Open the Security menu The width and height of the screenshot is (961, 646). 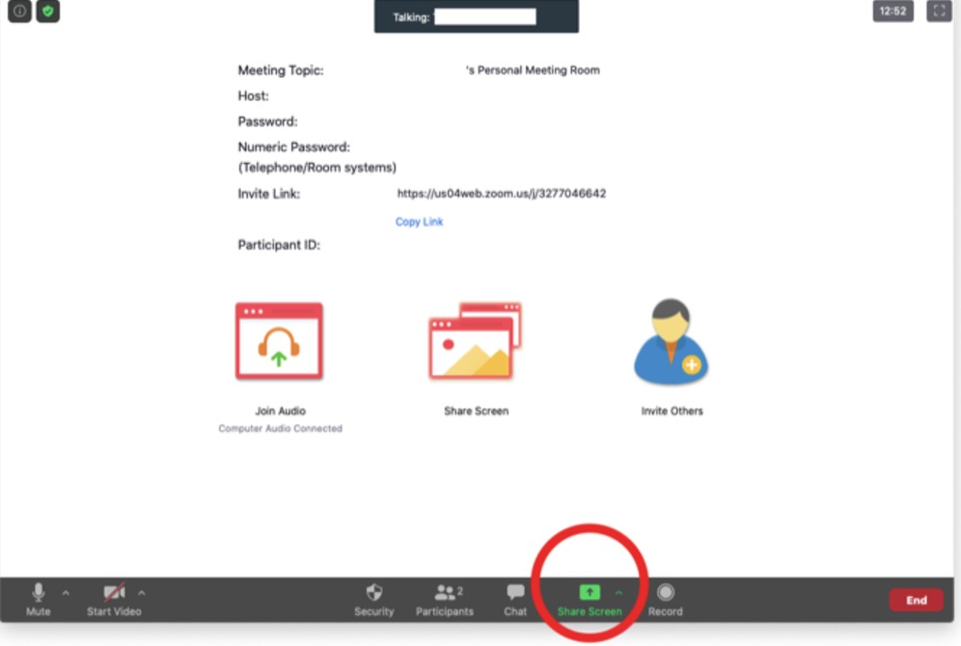coord(373,600)
